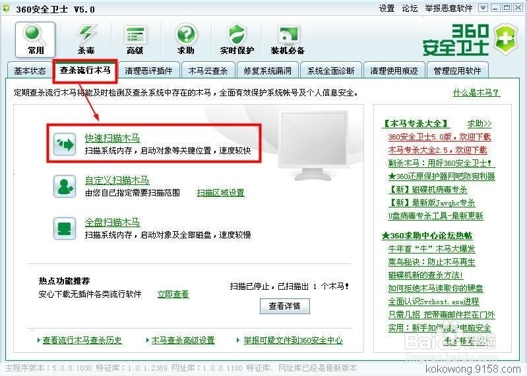The height and width of the screenshot is (376, 527).
Task: Open the title bar dropdown arrow menu
Action: tap(483, 8)
